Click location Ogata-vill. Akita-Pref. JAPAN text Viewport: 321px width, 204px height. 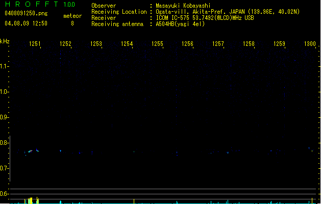coord(228,12)
